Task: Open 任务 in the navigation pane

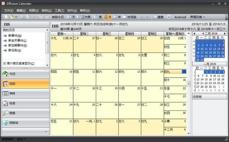Action: coord(26,103)
